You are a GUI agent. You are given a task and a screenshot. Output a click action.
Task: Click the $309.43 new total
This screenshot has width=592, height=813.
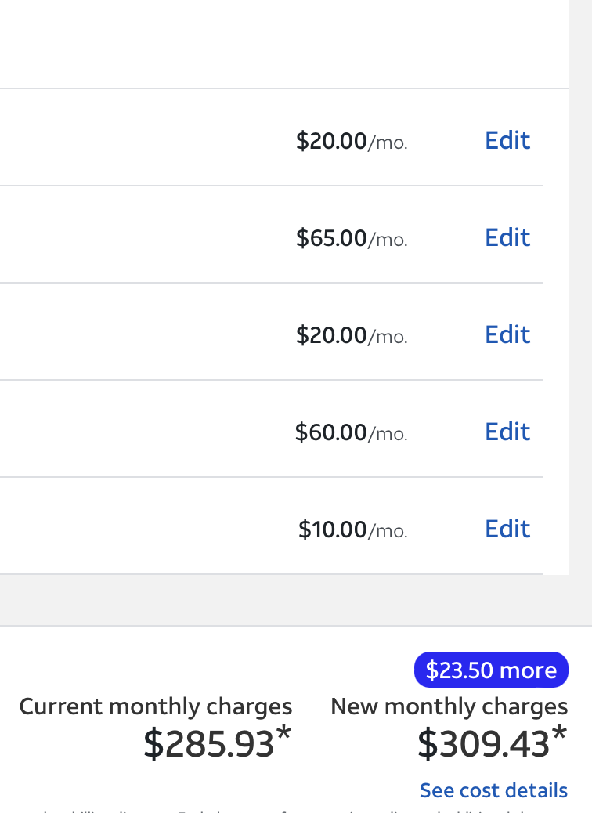coord(483,744)
